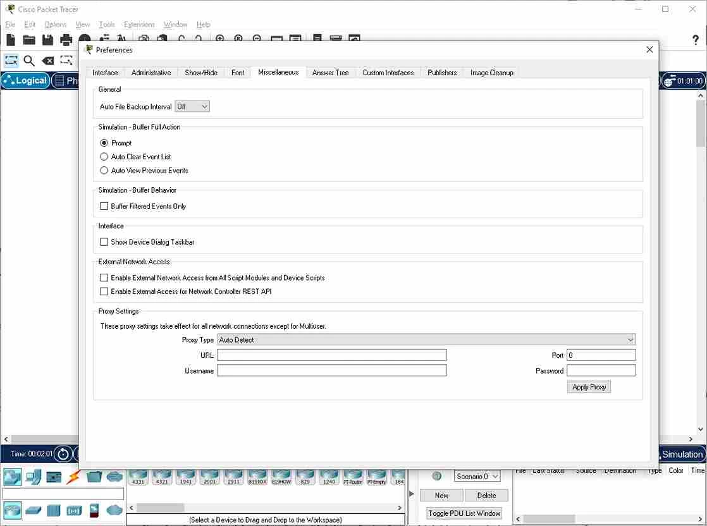Click the proxy URL input field

332,355
